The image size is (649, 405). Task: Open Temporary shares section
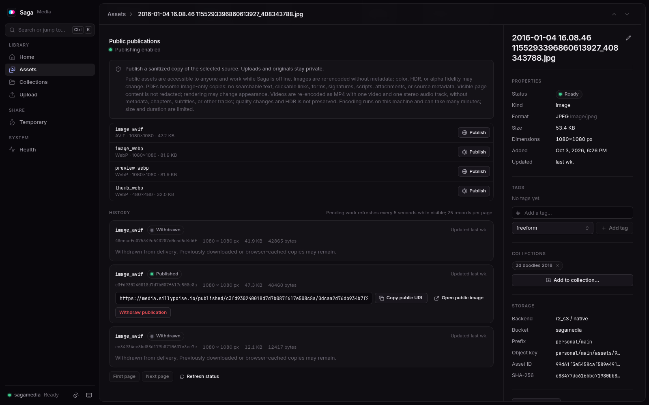pos(50,122)
